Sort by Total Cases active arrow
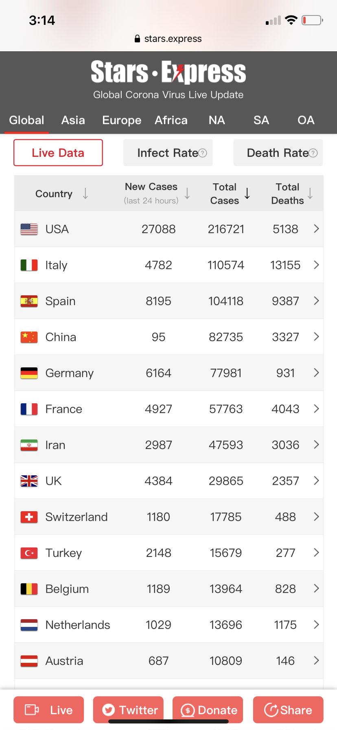The height and width of the screenshot is (730, 337). pos(247,193)
